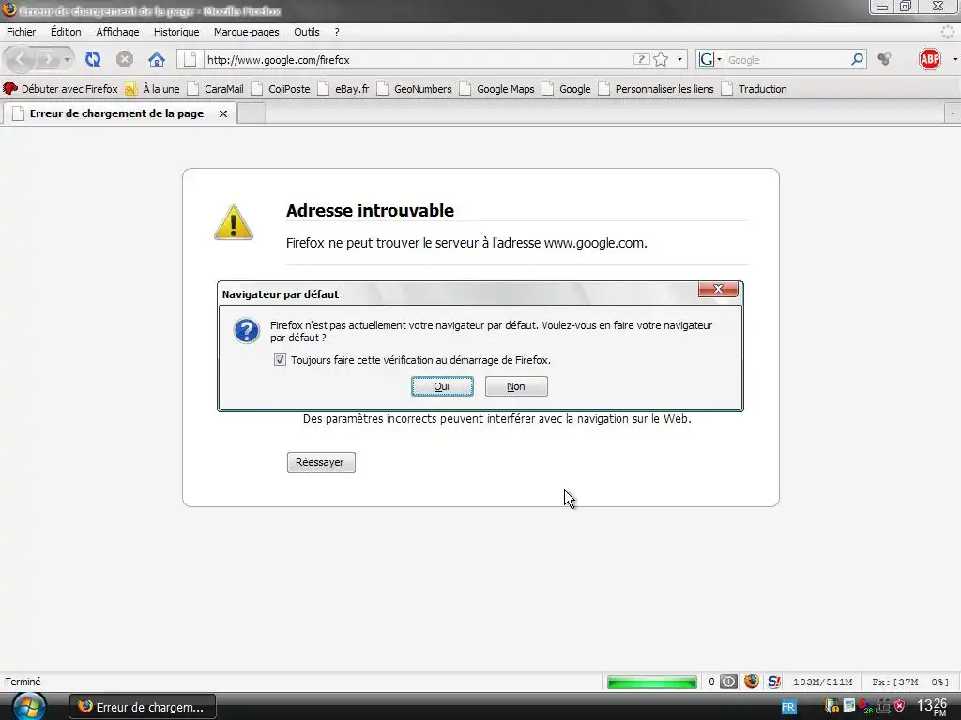Open the Marque-pages menu
This screenshot has width=961, height=720.
[247, 32]
